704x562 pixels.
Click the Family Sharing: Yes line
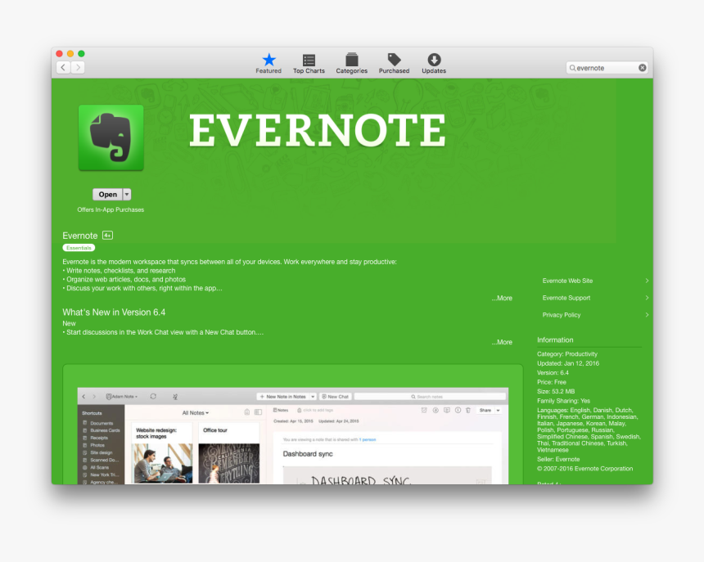pyautogui.click(x=563, y=401)
